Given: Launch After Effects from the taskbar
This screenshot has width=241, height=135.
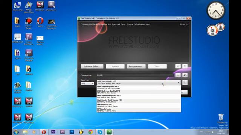Looking at the screenshot, I should [x=53, y=132].
